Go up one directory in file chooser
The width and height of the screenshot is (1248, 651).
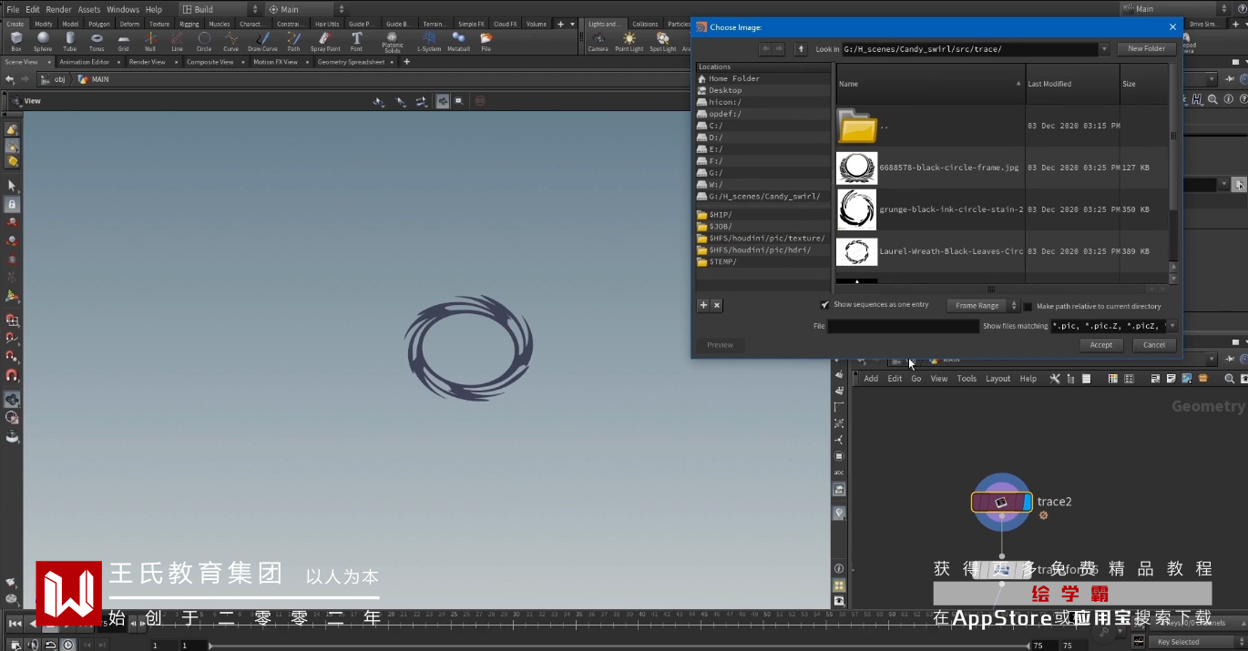point(801,49)
